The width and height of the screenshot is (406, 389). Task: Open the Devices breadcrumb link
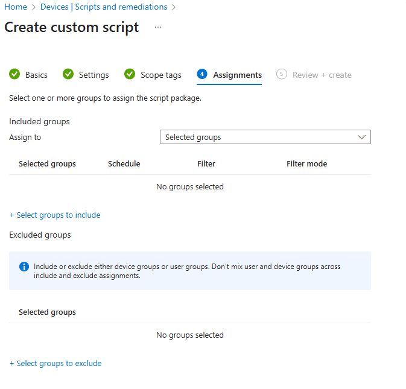tap(54, 7)
